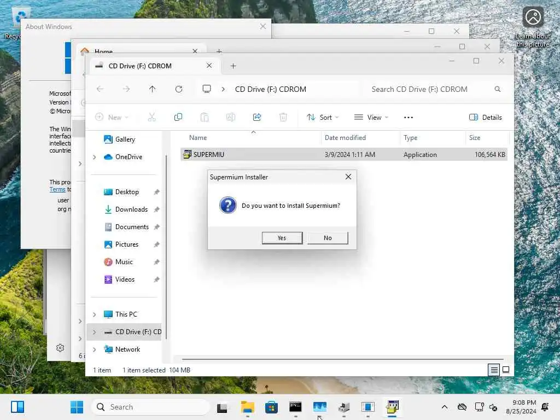This screenshot has width=560, height=420.
Task: Click the Share icon in toolbar
Action: pyautogui.click(x=257, y=117)
